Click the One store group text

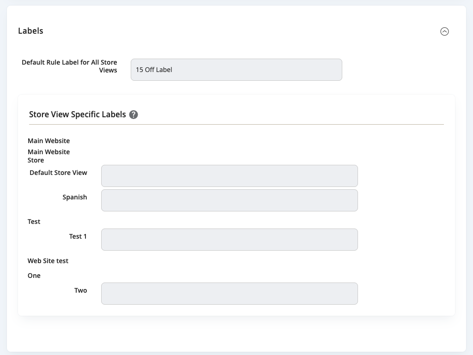pyautogui.click(x=34, y=276)
